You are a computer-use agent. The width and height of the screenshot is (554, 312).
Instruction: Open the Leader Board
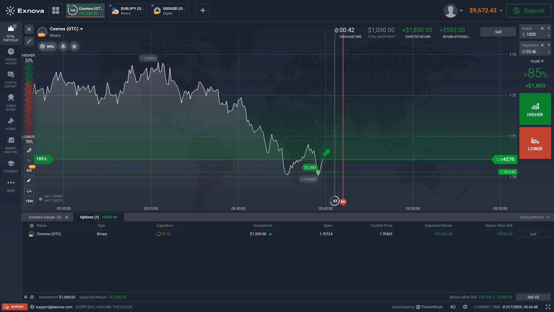click(x=11, y=103)
